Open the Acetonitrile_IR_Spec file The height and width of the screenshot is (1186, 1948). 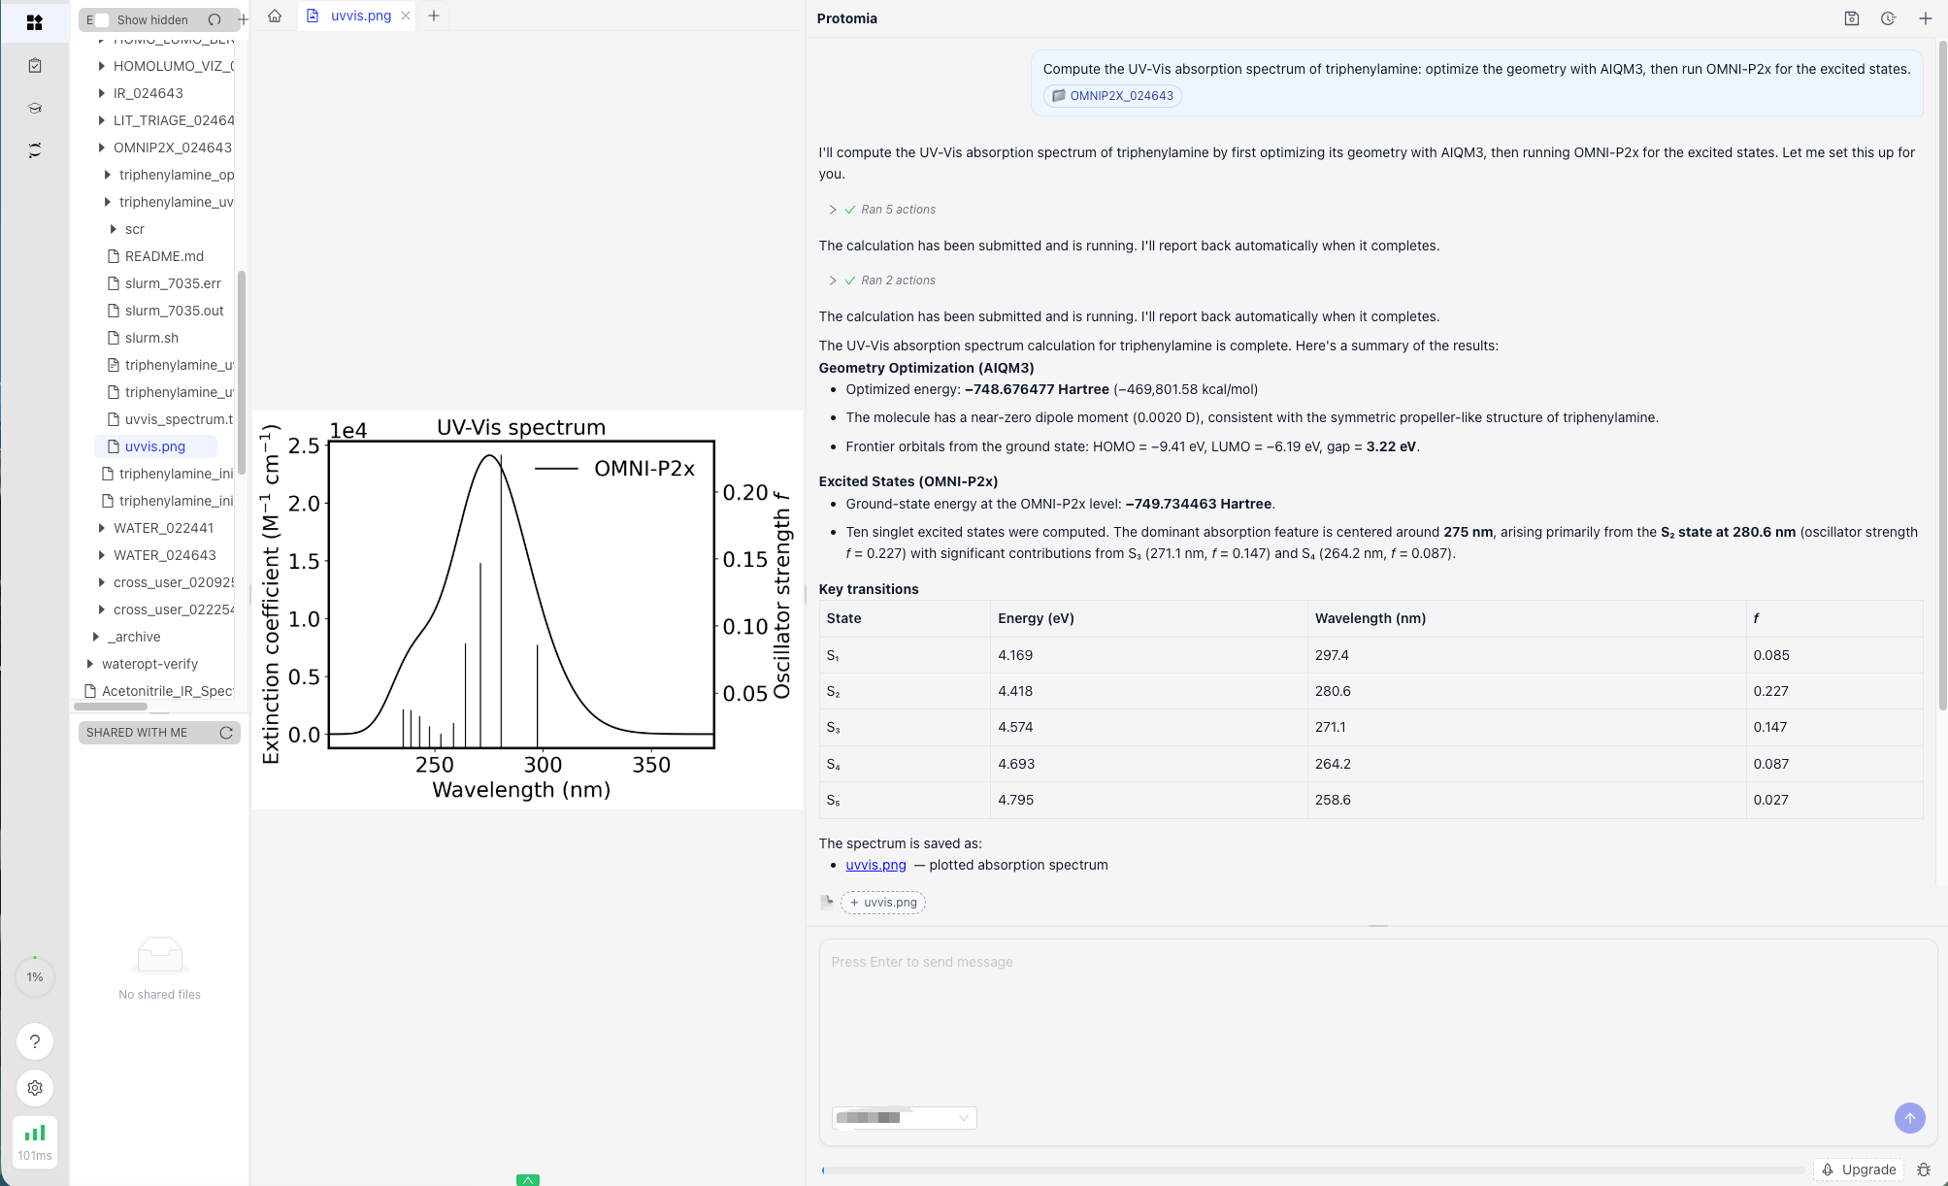pos(167,691)
